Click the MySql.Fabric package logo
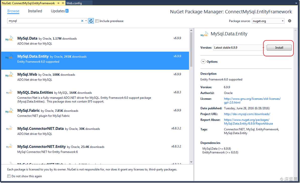300x183 pixels. [x=9, y=111]
